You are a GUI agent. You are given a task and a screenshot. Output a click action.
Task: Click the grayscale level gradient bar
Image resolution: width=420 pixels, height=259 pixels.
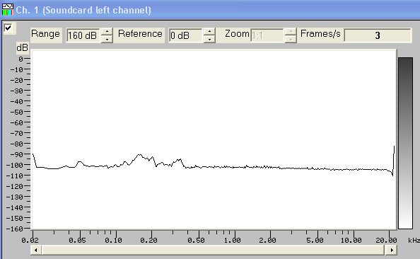pyautogui.click(x=405, y=143)
